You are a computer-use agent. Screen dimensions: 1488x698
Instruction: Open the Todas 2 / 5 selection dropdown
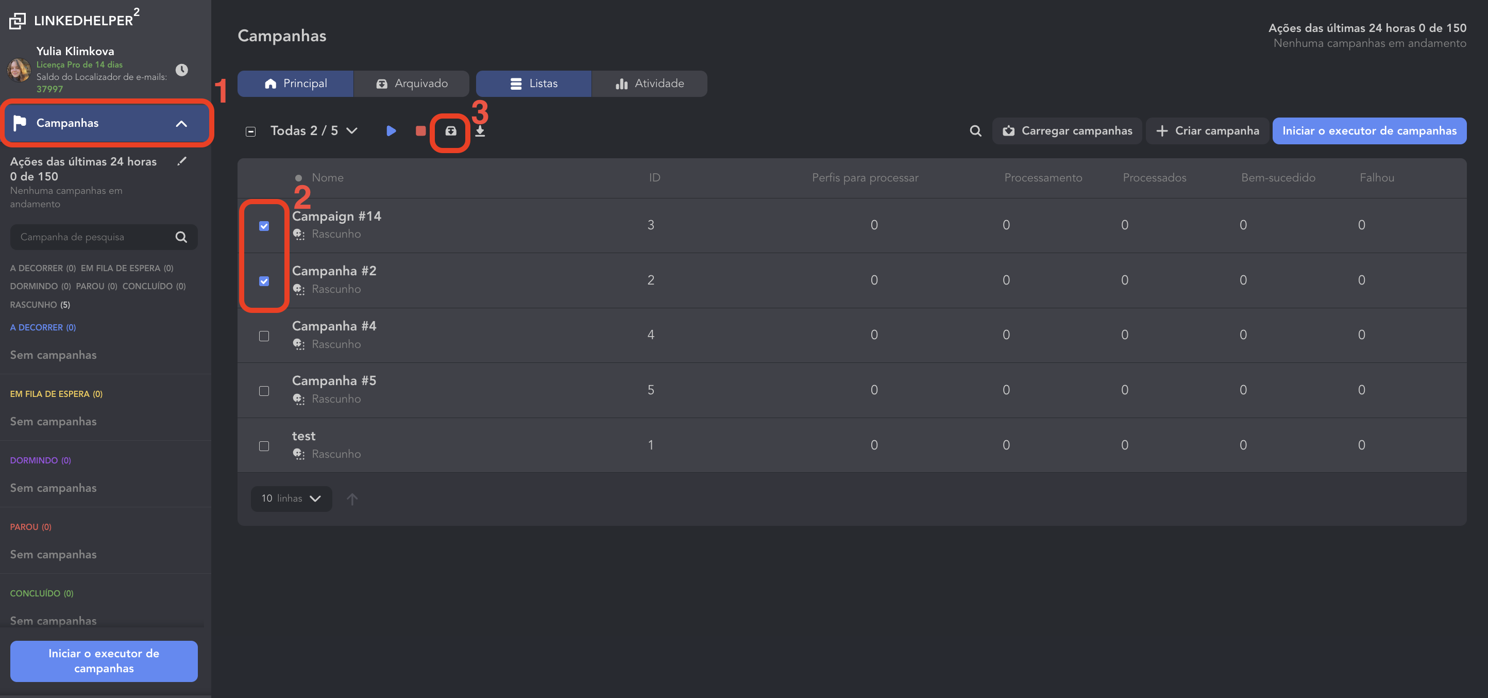coord(314,131)
